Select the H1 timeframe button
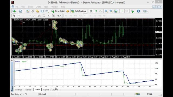Viewport: 173px width, 97px height. (x=85, y=16)
